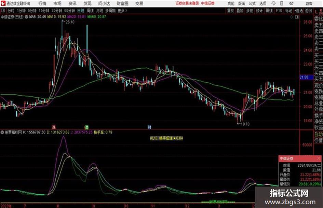Click the Tongdaxin app logo icon
323x208 pixels.
[3, 3]
